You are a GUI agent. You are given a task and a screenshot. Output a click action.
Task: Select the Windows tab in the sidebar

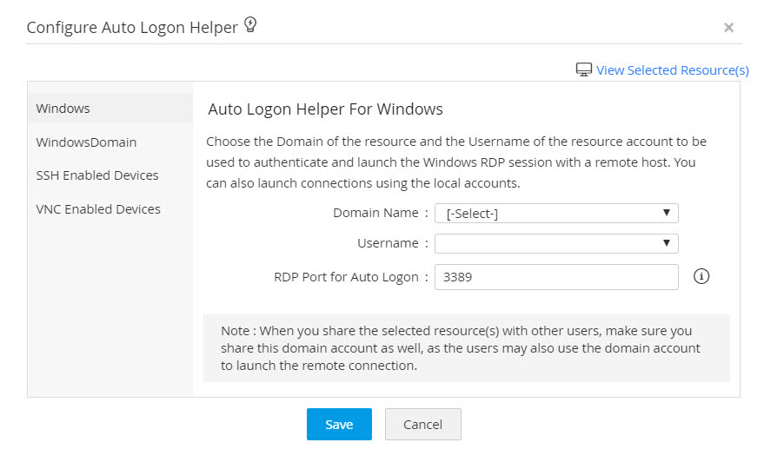pos(63,109)
